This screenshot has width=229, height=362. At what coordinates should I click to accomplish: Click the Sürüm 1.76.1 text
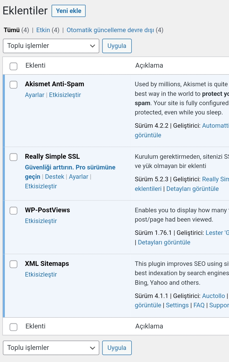[153, 233]
